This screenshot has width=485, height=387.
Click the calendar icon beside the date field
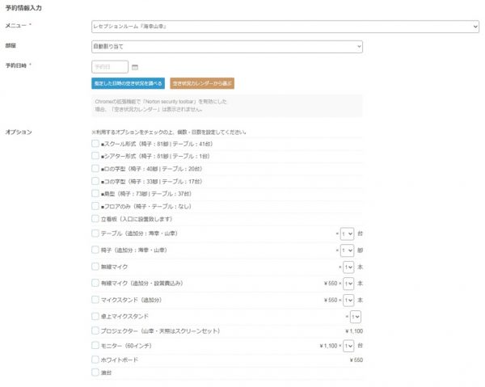(x=135, y=67)
